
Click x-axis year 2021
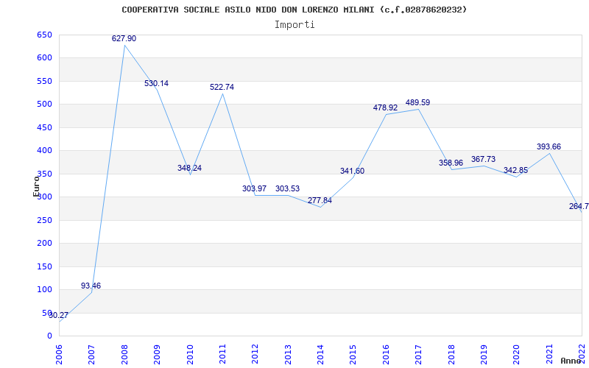click(549, 354)
